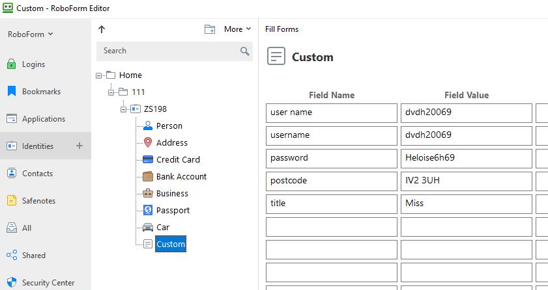Click the password field value Heloise6h69
Image resolution: width=548 pixels, height=290 pixels.
466,158
